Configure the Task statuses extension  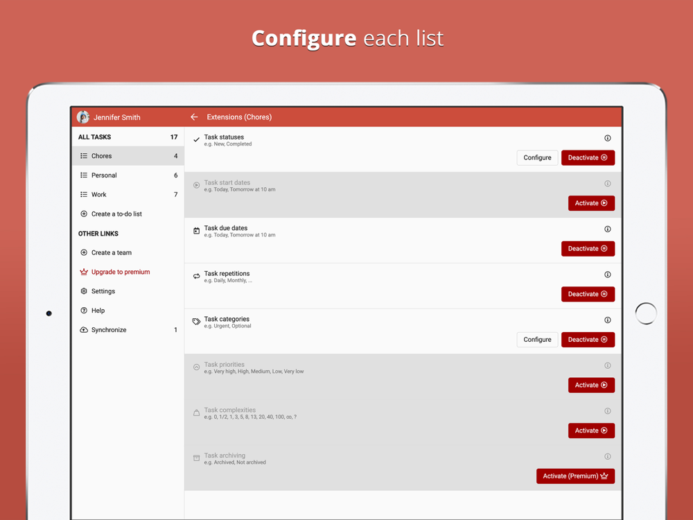coord(538,158)
